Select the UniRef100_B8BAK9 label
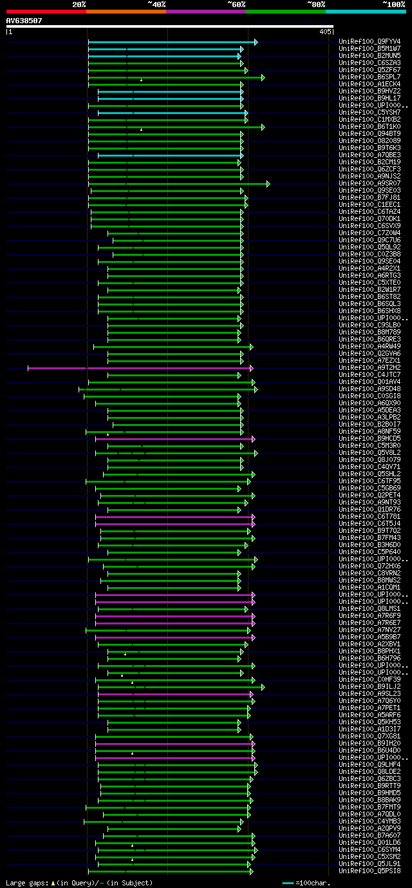412x888 pixels. click(370, 800)
